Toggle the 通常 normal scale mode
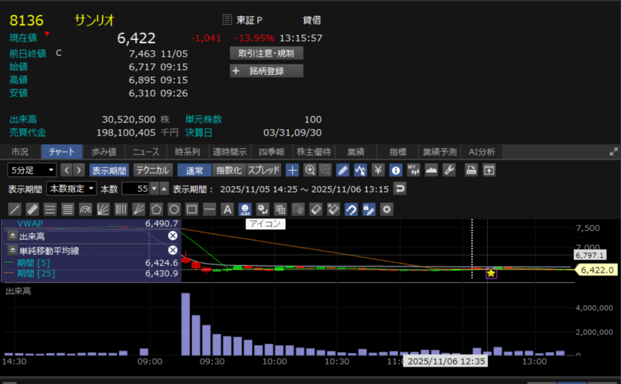The image size is (621, 384). pyautogui.click(x=195, y=170)
